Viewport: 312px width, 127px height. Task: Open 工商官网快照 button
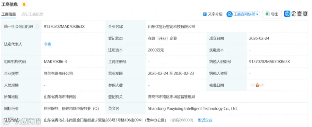[243, 14]
